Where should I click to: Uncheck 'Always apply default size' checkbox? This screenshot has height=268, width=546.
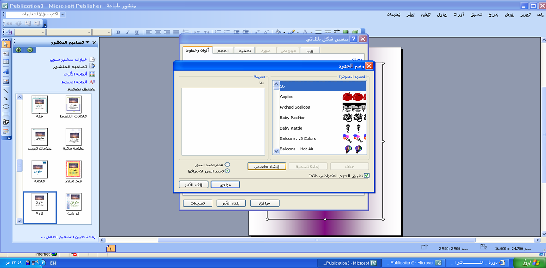367,175
